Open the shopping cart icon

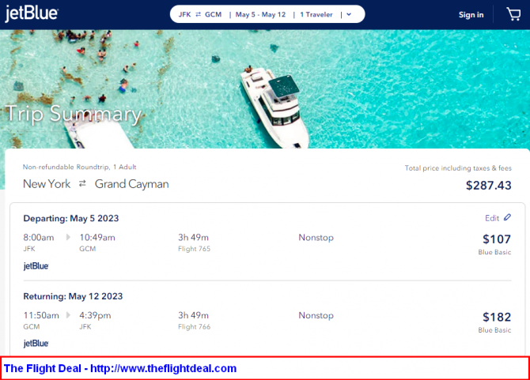pos(513,14)
